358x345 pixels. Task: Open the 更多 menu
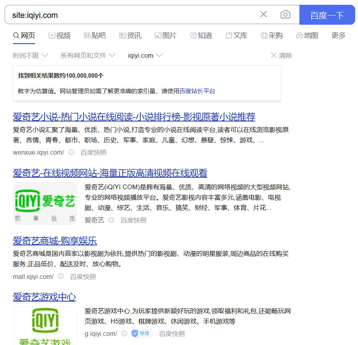pos(338,35)
